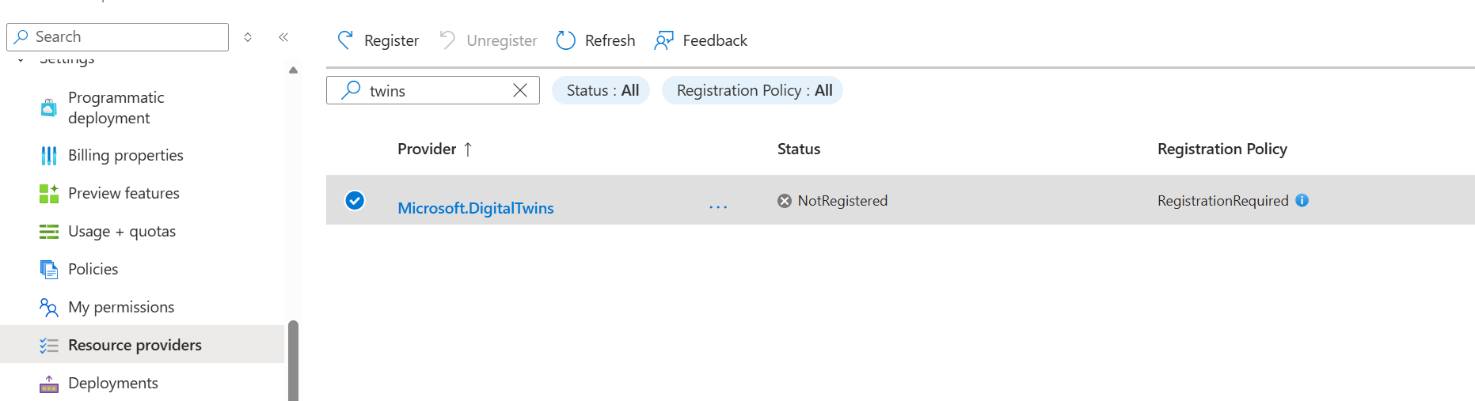Click the Policies document icon
The height and width of the screenshot is (401, 1475).
[x=49, y=269]
